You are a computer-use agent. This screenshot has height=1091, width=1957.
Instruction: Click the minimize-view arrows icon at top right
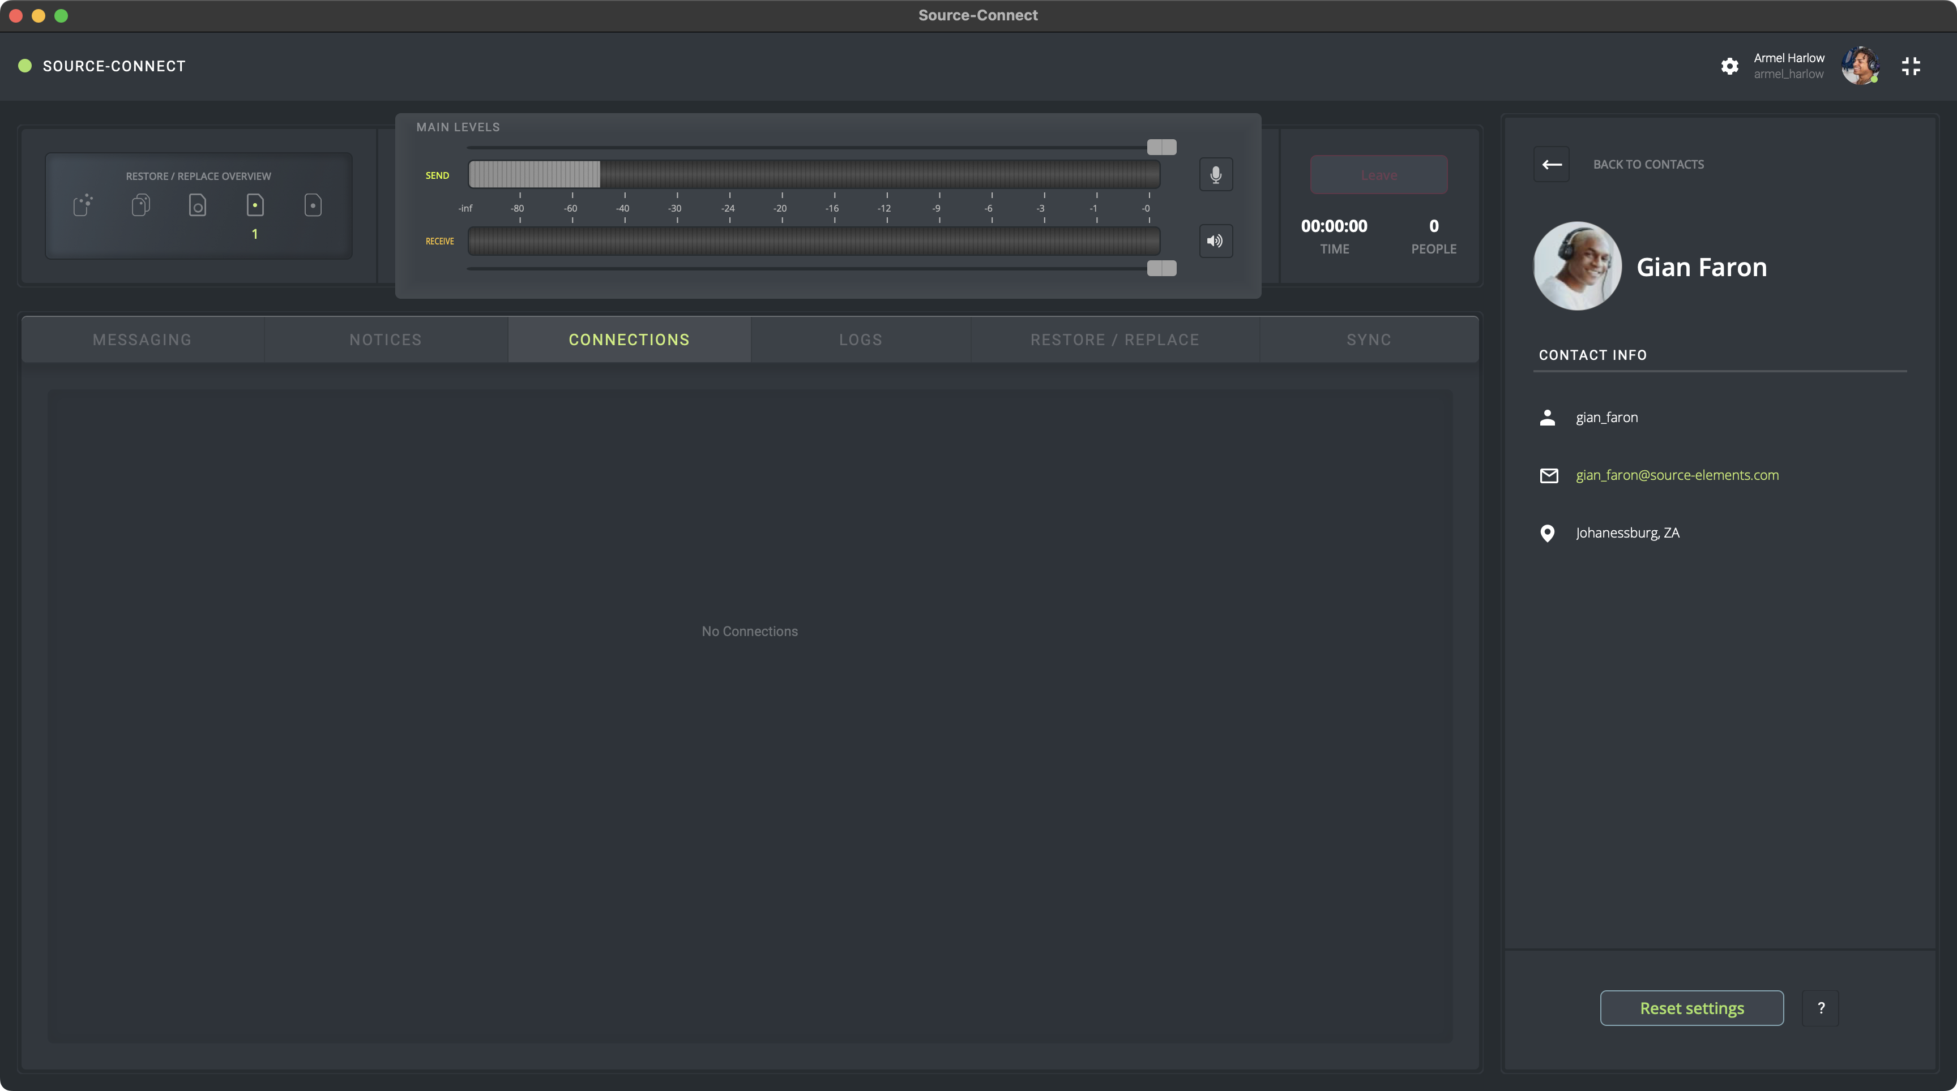(1911, 66)
